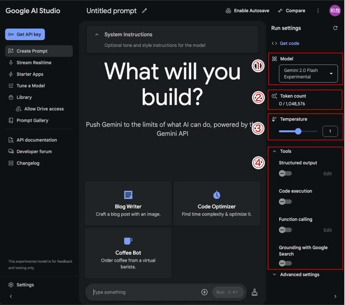Click the Token count icon
Screen dimensions: 345x305
pyautogui.click(x=274, y=96)
